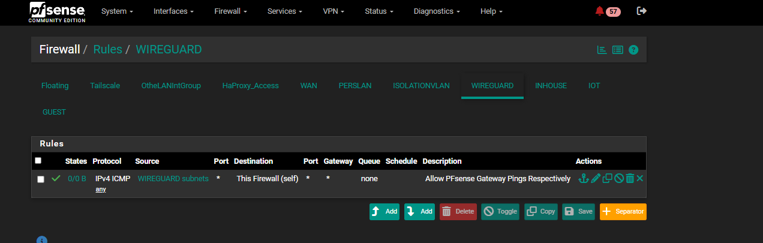This screenshot has width=763, height=243.
Task: Delete the rule with row trash icon
Action: tap(630, 178)
